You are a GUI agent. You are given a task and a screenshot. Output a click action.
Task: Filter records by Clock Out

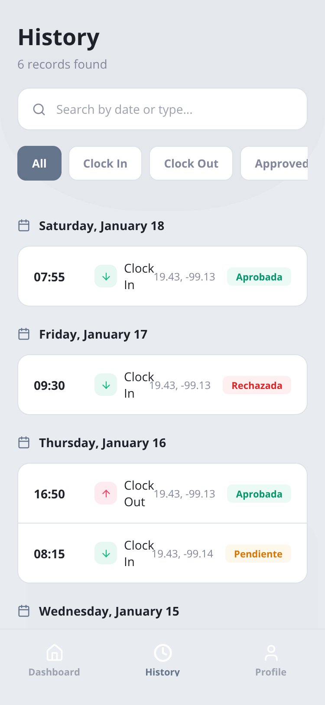point(191,163)
